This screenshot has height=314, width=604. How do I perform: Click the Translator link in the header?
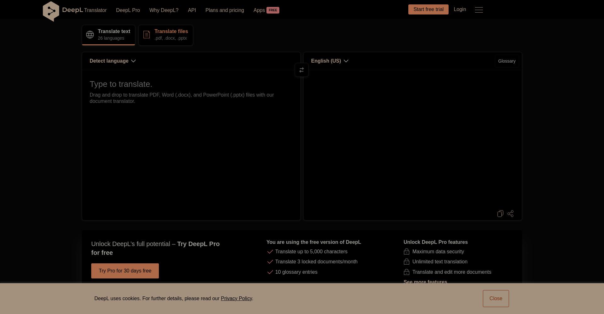(95, 10)
